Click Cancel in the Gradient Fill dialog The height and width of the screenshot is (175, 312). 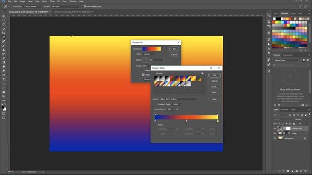click(x=174, y=54)
